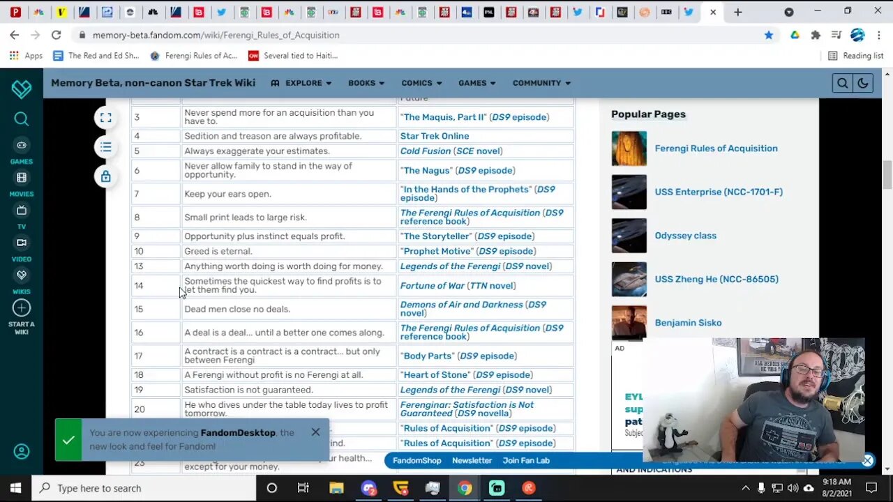Open the 'Several tied to Haiti...' bookmark
Viewport: 893px width, 502px height.
tap(293, 56)
